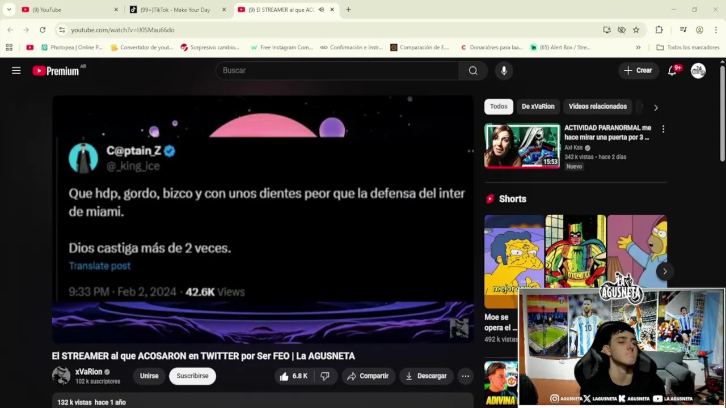Click the Descargar download button

425,376
